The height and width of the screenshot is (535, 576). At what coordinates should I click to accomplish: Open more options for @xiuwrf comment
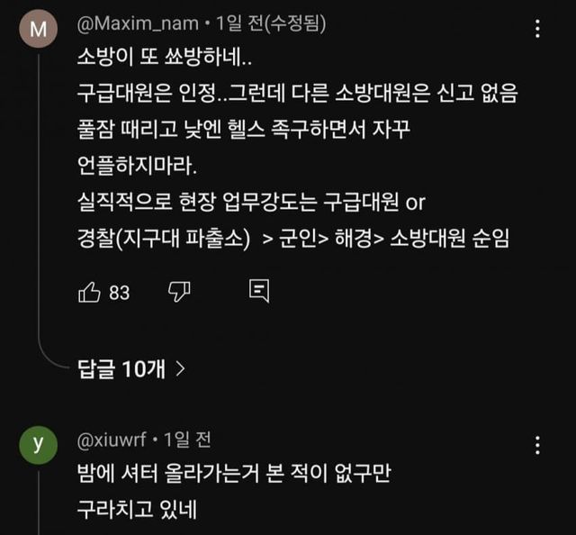(x=537, y=445)
